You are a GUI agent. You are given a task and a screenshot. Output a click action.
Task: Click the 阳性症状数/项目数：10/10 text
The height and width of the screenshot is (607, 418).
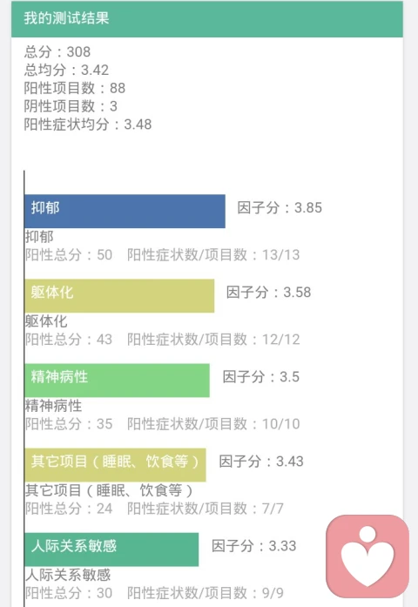[x=213, y=424]
